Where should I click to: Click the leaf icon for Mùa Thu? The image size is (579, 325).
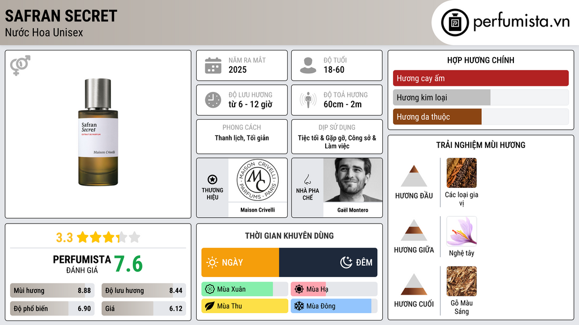210,306
